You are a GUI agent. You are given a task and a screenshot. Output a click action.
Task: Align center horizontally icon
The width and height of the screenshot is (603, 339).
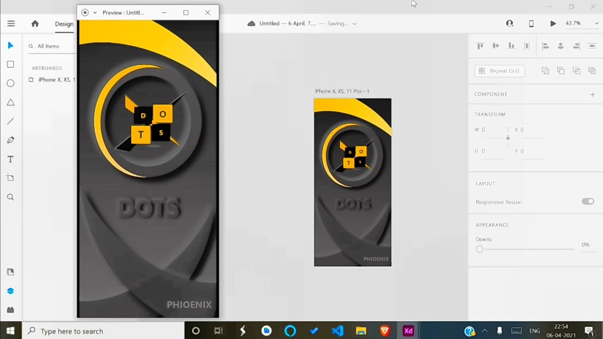(x=561, y=46)
